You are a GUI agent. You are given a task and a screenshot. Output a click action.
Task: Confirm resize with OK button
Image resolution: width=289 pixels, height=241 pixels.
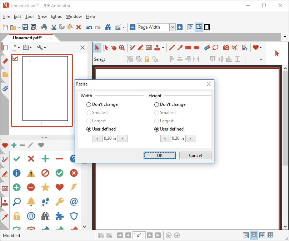pyautogui.click(x=160, y=156)
